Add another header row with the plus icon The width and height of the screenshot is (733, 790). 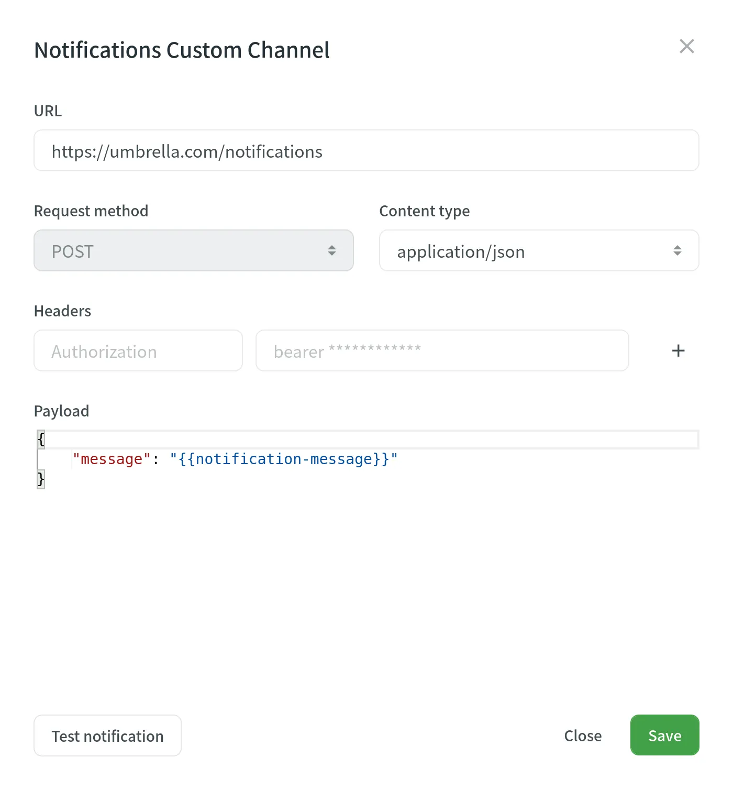point(678,350)
